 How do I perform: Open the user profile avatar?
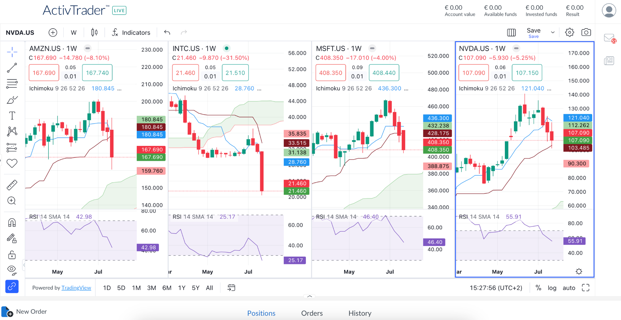pyautogui.click(x=609, y=10)
